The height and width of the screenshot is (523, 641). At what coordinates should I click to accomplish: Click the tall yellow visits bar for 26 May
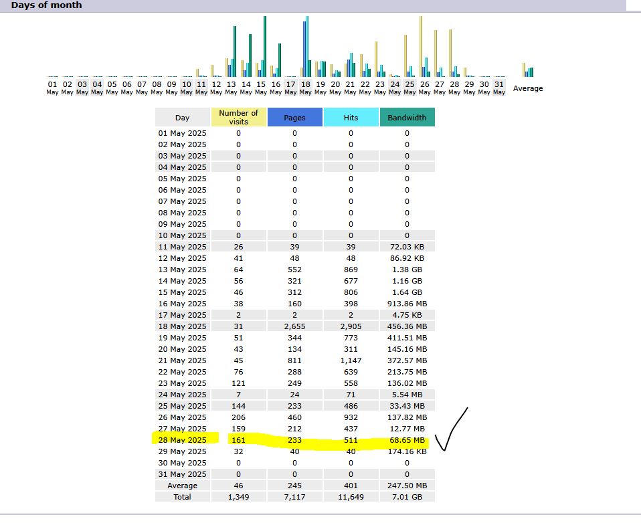421,46
